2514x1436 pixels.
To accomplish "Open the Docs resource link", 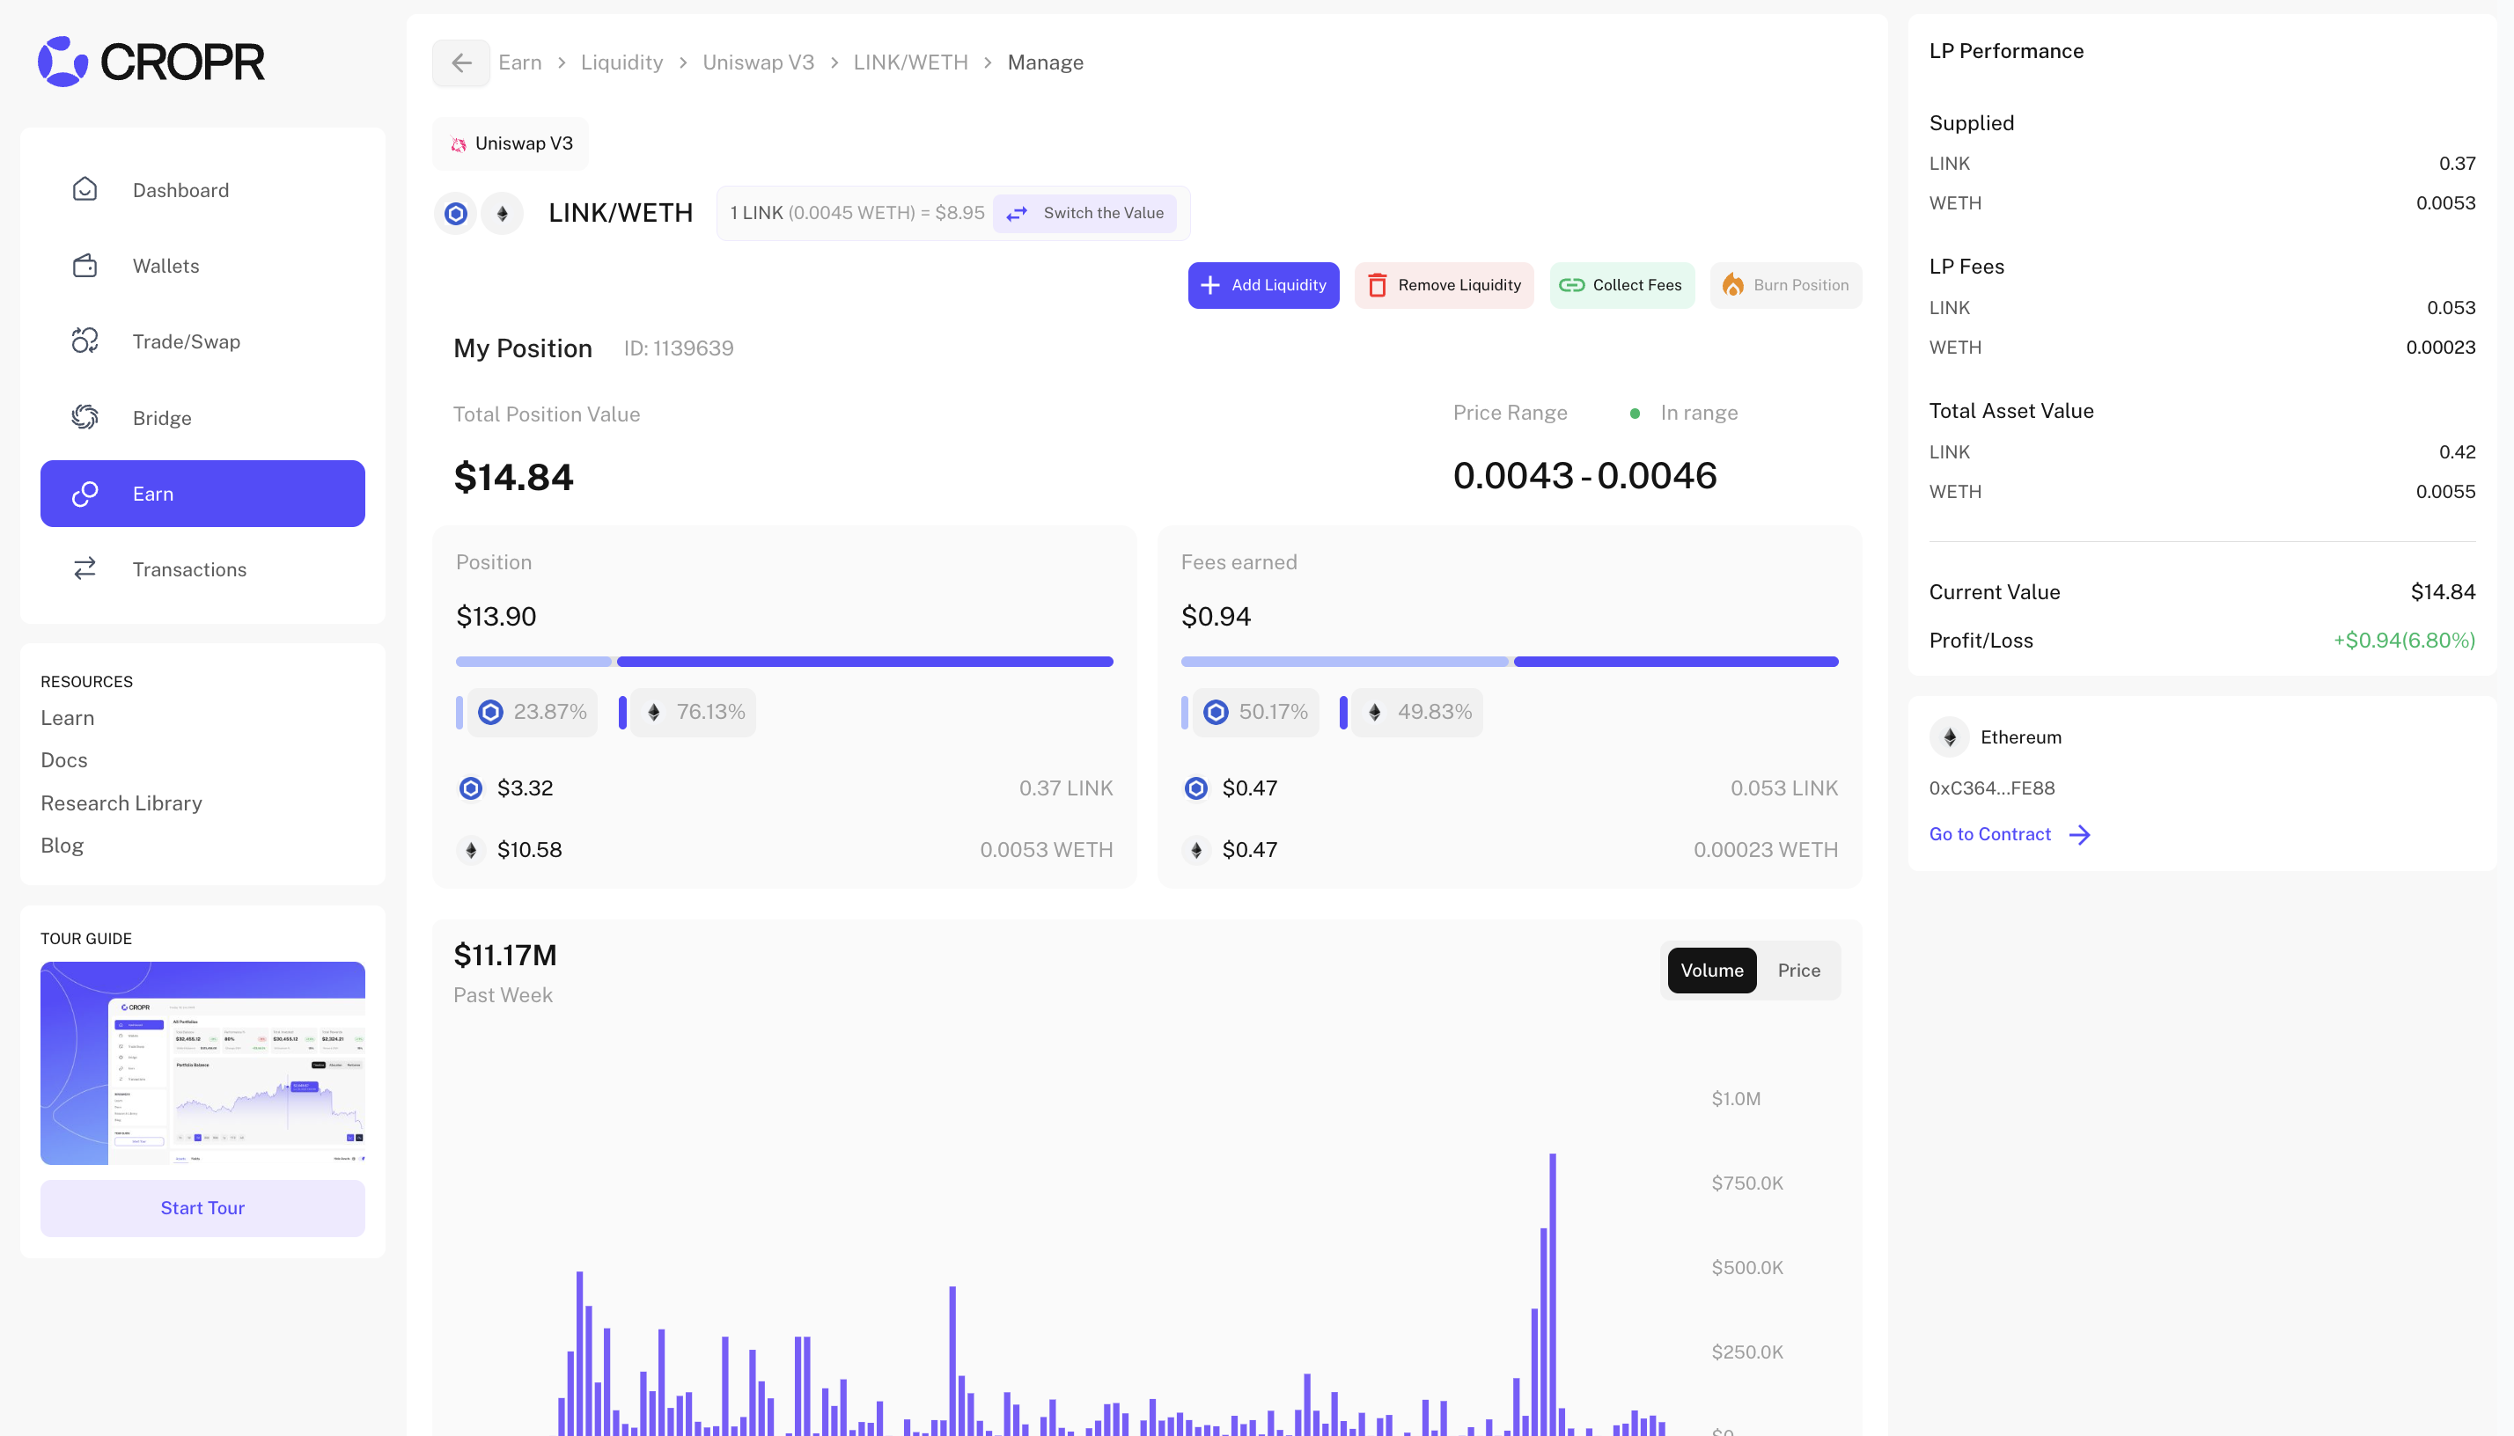I will click(x=64, y=760).
